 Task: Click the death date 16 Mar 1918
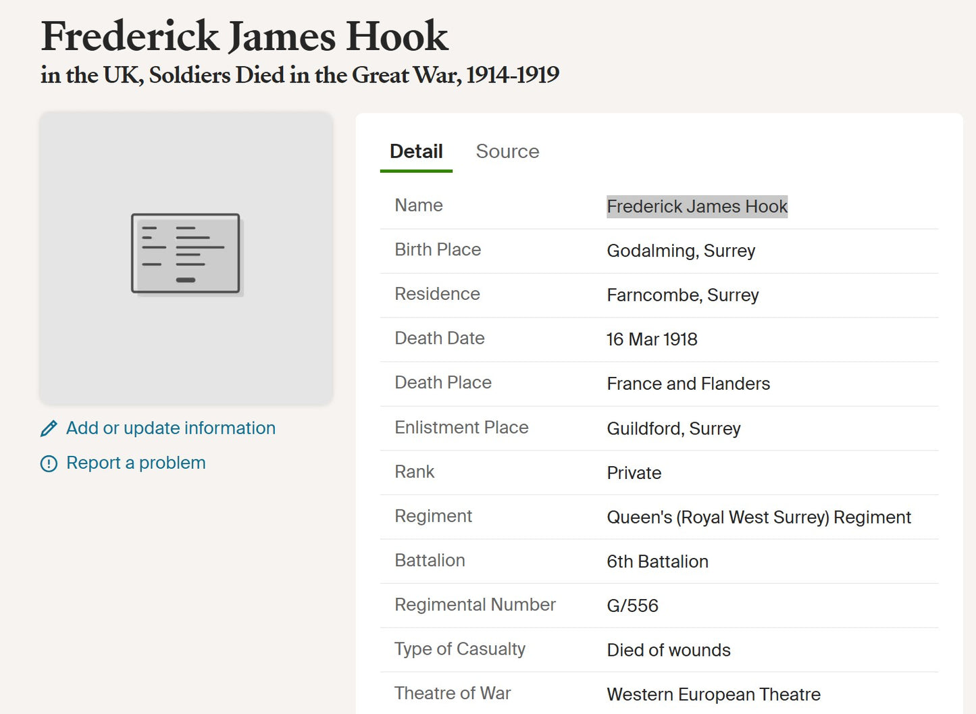click(x=651, y=340)
